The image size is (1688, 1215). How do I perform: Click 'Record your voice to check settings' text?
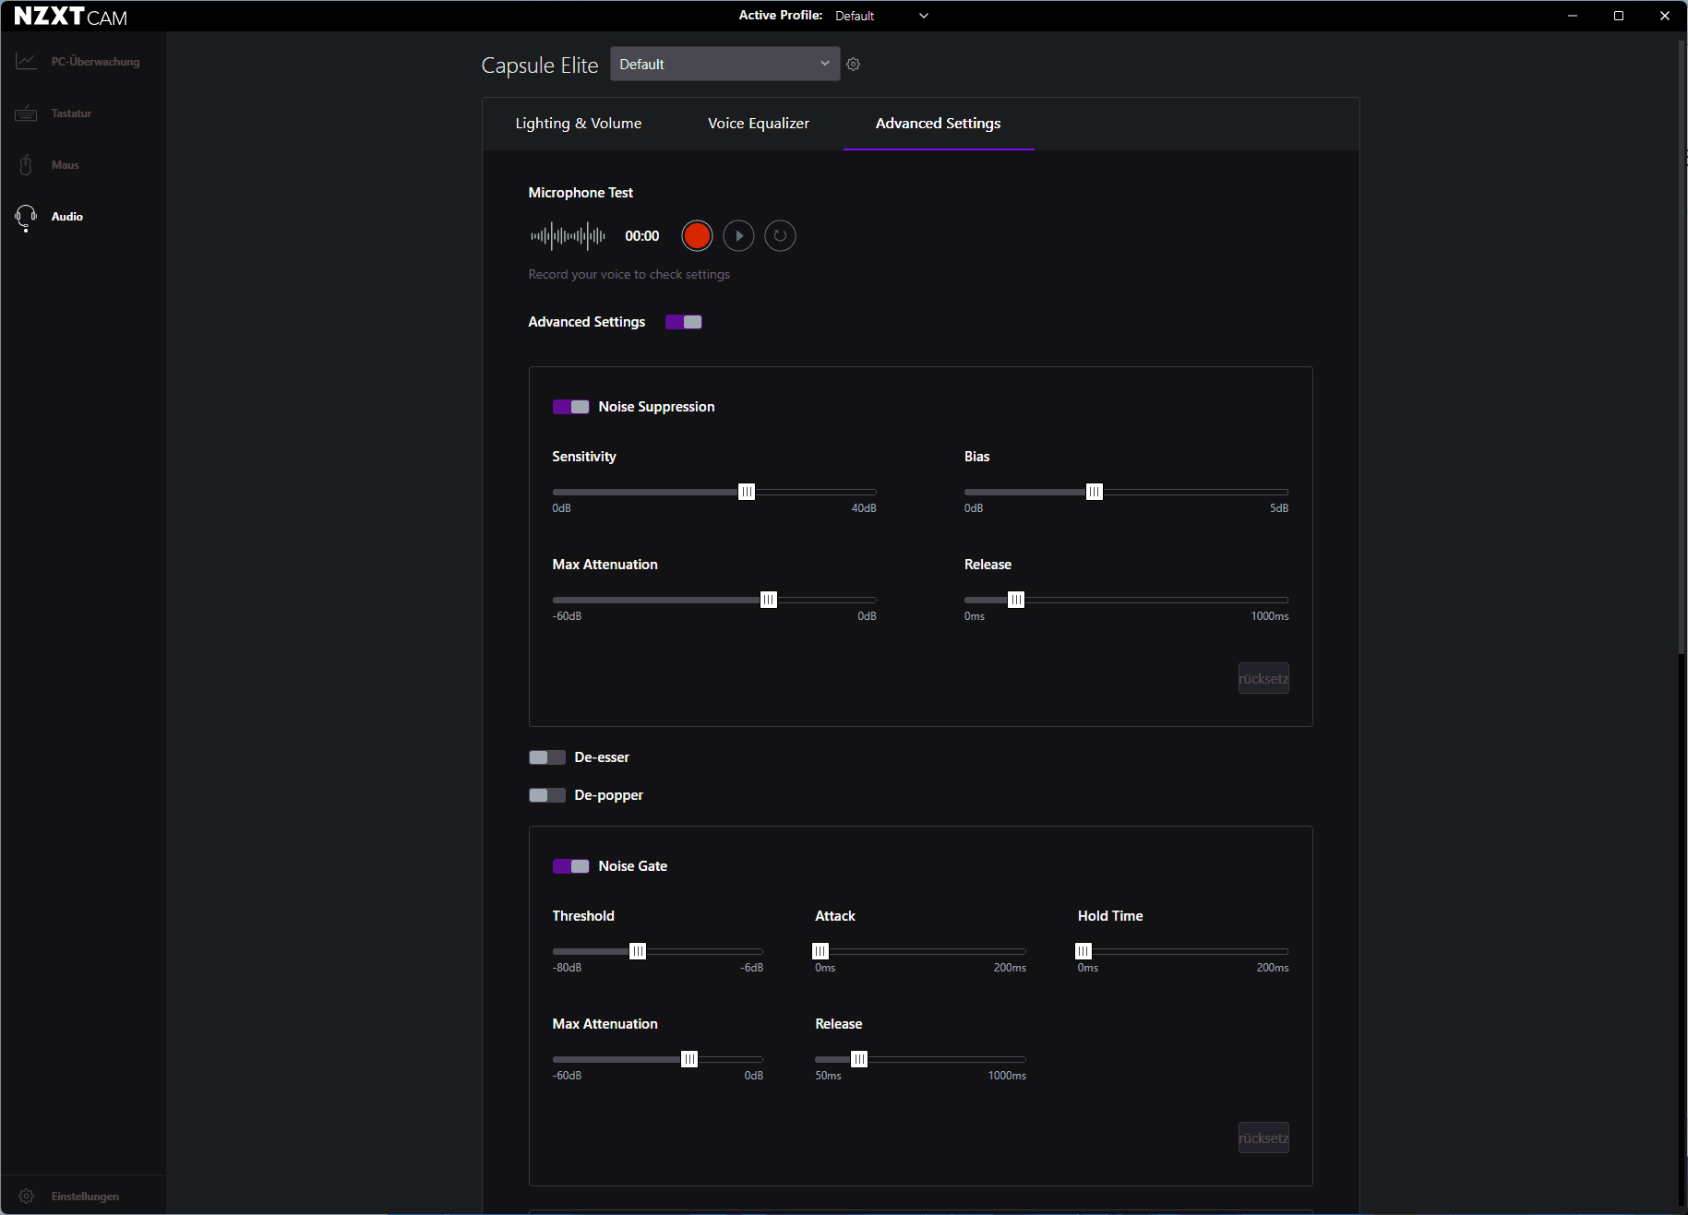[629, 275]
